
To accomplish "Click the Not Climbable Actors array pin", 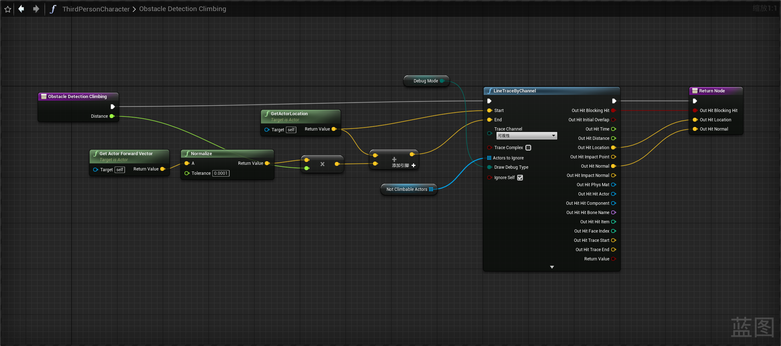I will pos(431,189).
